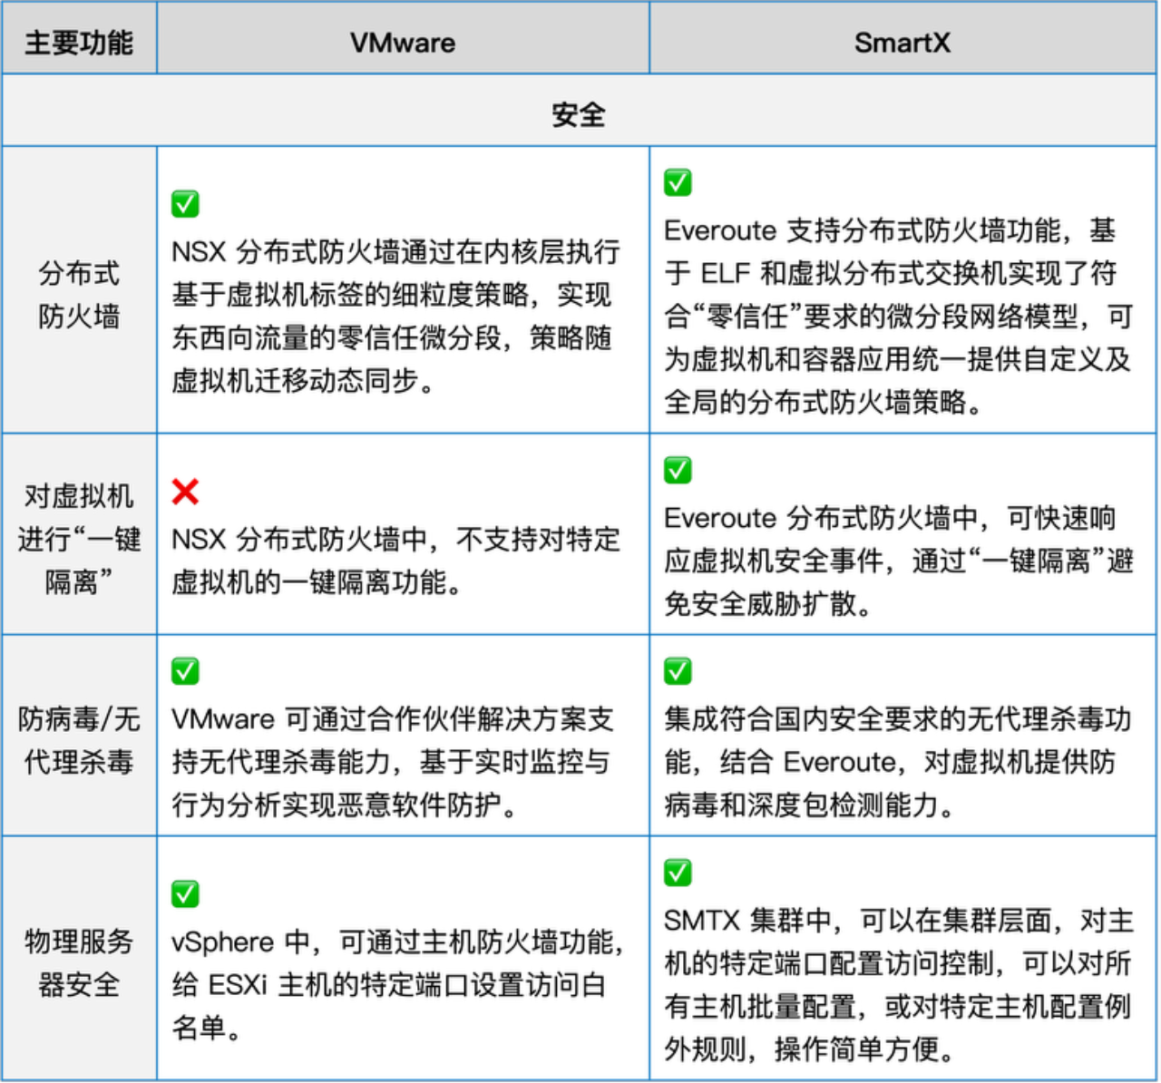Click the SMTX 集群中 description text
This screenshot has width=1161, height=1083.
click(898, 984)
